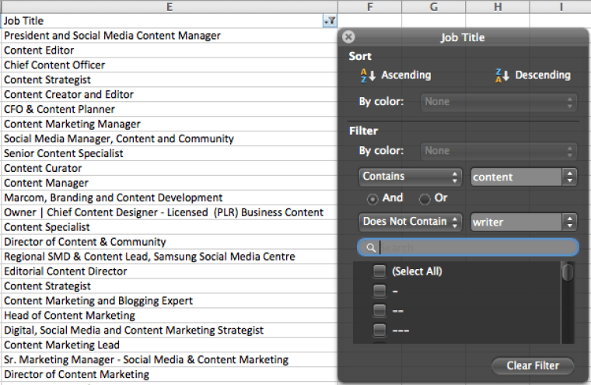
Task: Select cell President and Social Media Content Manager
Action: pos(170,36)
